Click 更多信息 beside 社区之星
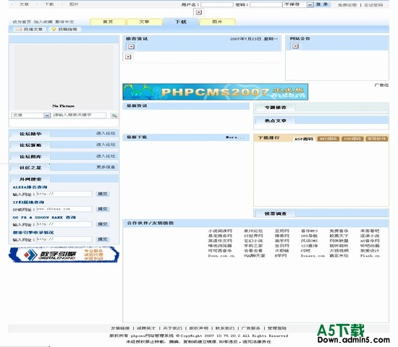 pos(106,168)
